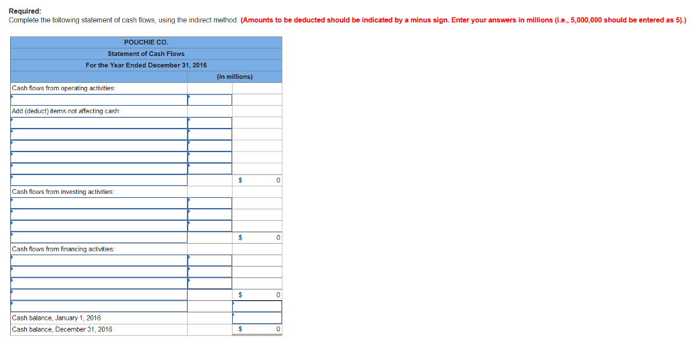Image resolution: width=691 pixels, height=340 pixels.
Task: Open third label dropdown under investing activities
Action: 99,226
